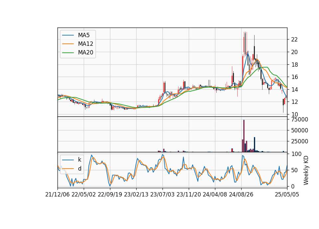
Task: Click the d legend label in KD panel
Action: (80, 169)
